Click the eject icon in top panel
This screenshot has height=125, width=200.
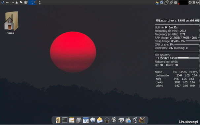pos(17,2)
